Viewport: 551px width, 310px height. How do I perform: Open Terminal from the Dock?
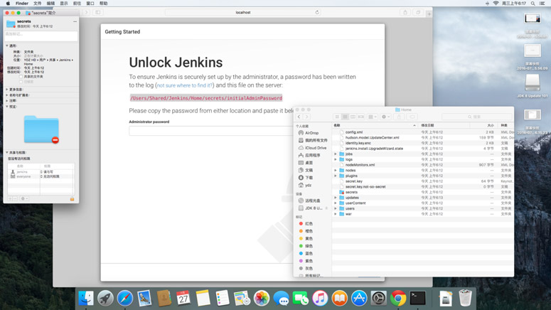click(x=418, y=299)
